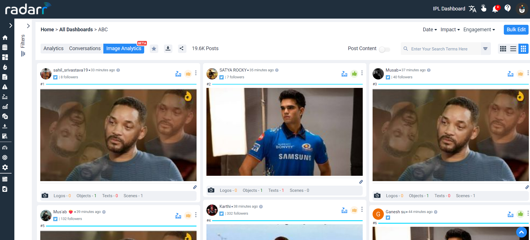Open sahil_srivastava19's post image

coord(118,135)
